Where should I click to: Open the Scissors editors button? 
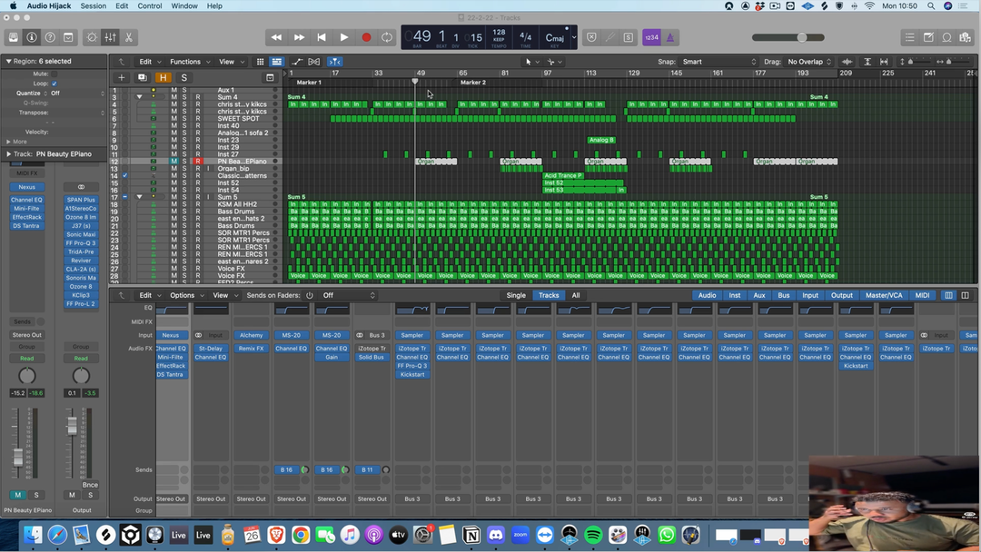[x=129, y=37]
